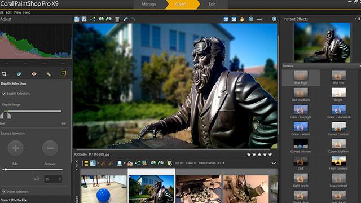
Task: Open the View menu
Action: 17,12
